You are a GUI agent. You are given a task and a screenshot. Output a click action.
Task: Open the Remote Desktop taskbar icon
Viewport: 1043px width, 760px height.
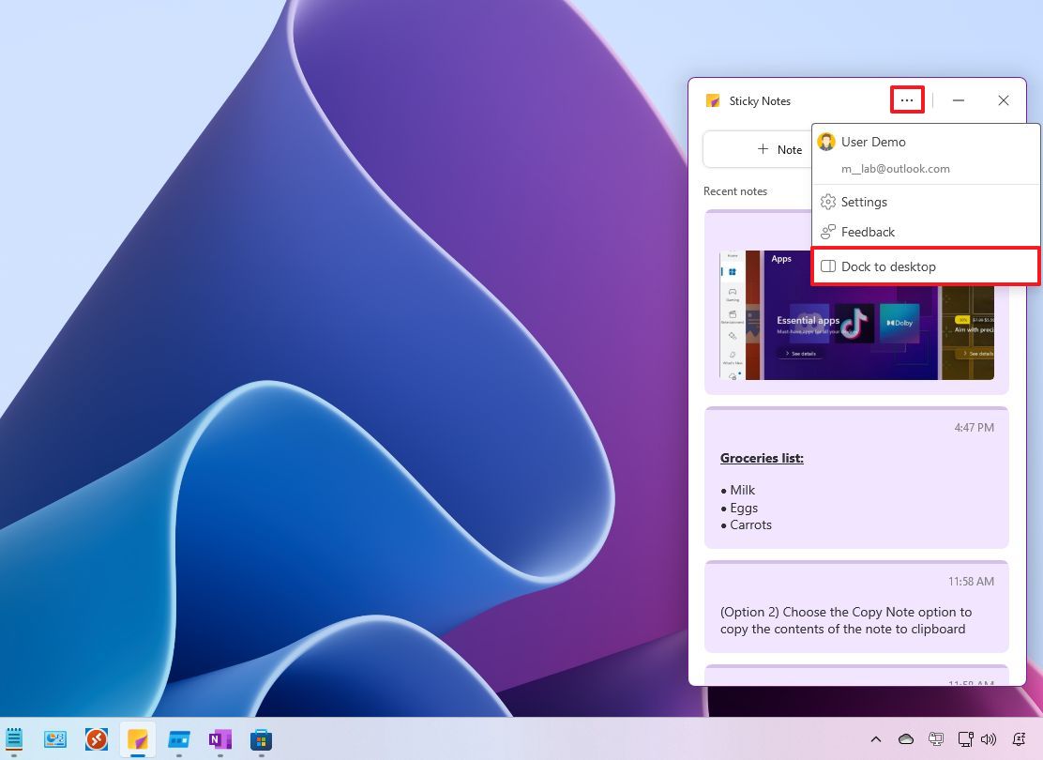click(97, 738)
